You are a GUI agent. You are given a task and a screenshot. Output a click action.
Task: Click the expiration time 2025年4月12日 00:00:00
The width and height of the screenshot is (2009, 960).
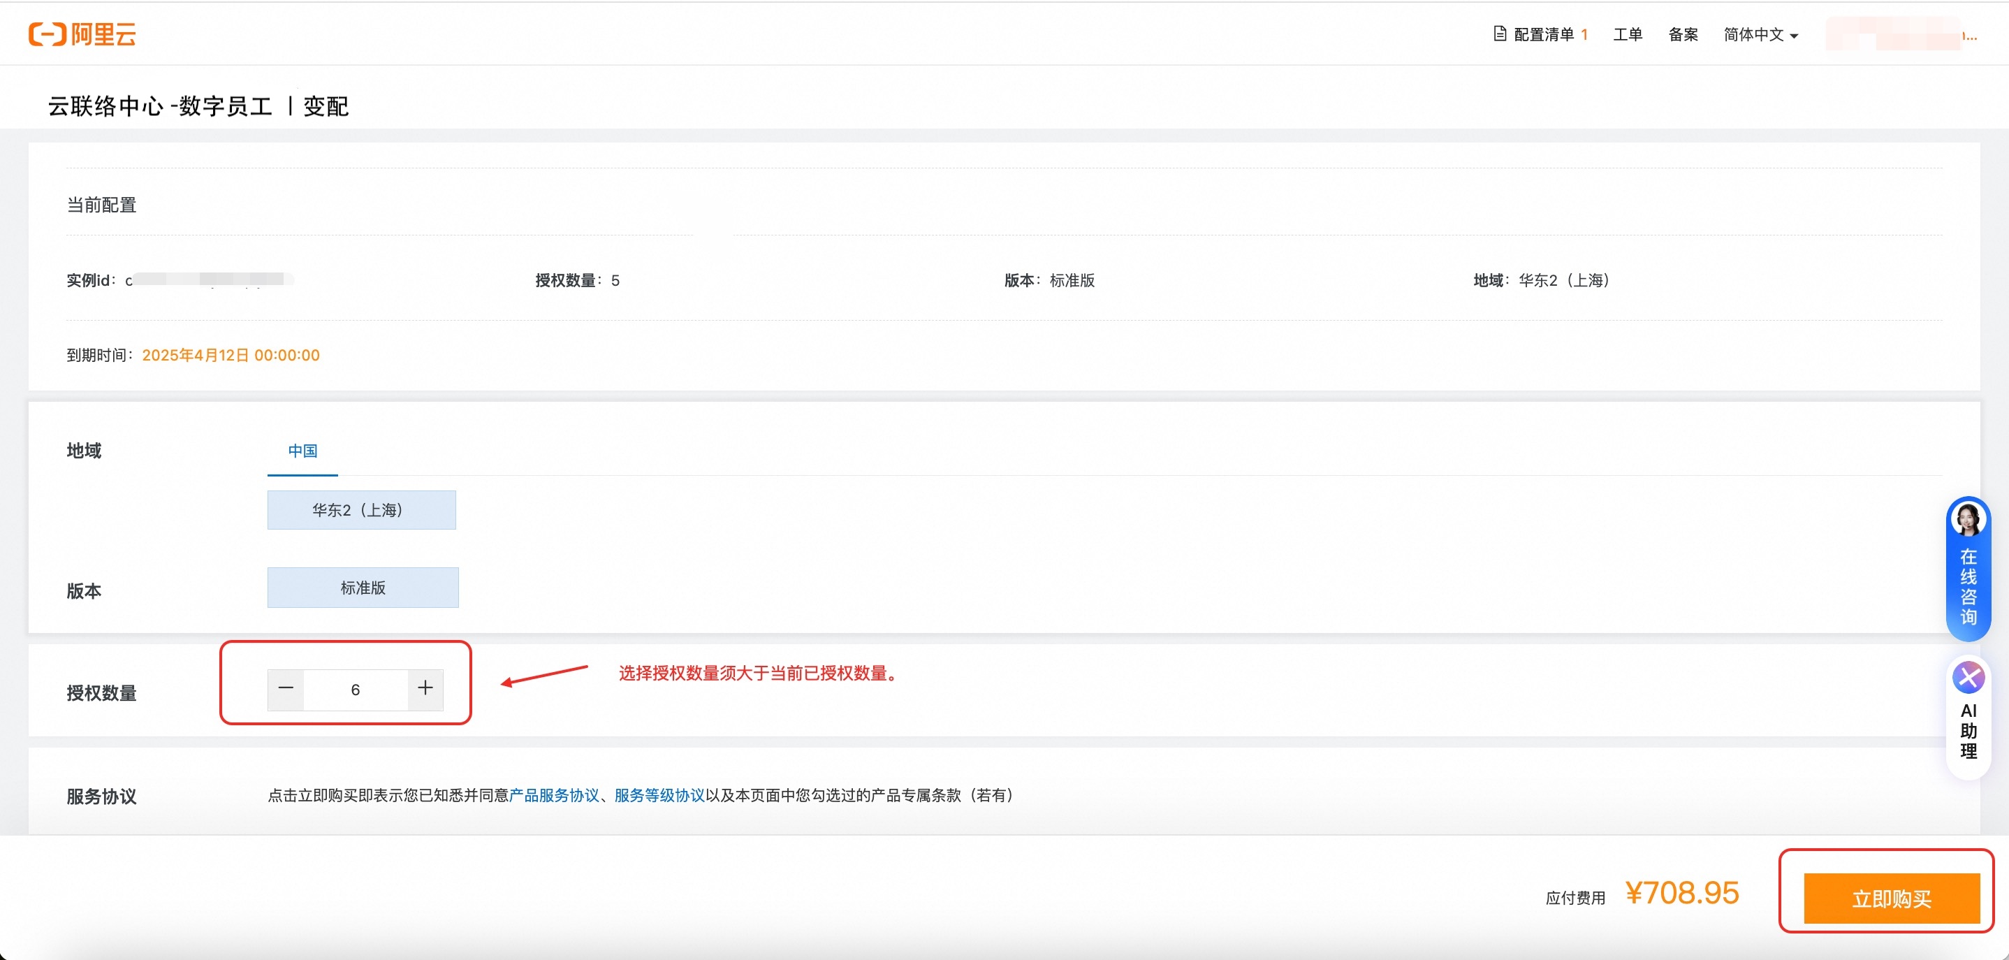point(231,355)
